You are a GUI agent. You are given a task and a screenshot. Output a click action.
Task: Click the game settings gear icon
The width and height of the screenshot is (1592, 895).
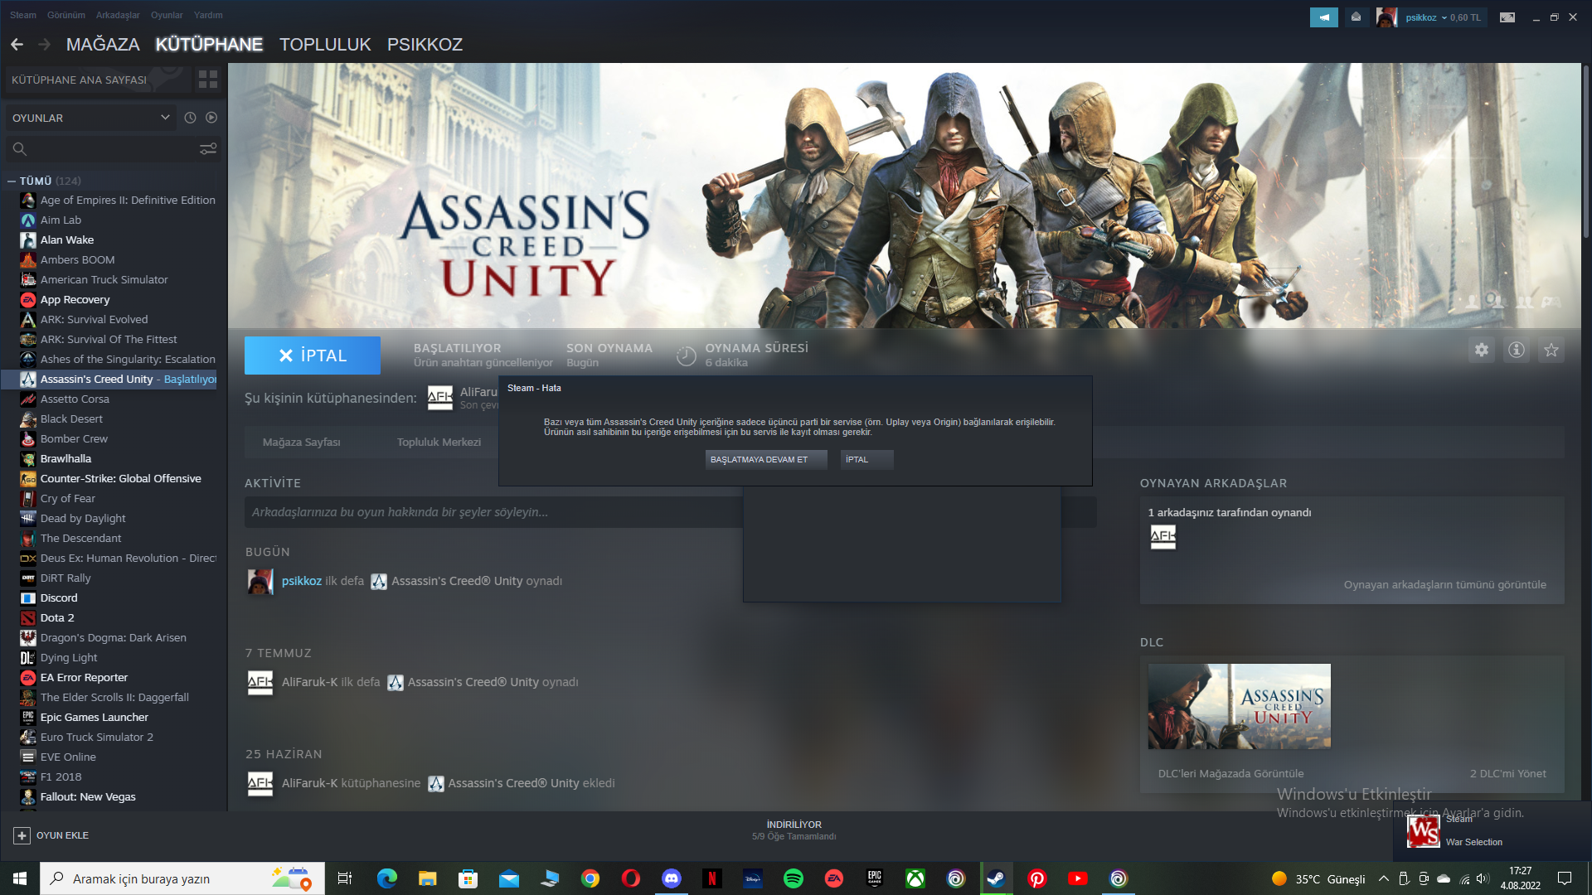tap(1482, 351)
